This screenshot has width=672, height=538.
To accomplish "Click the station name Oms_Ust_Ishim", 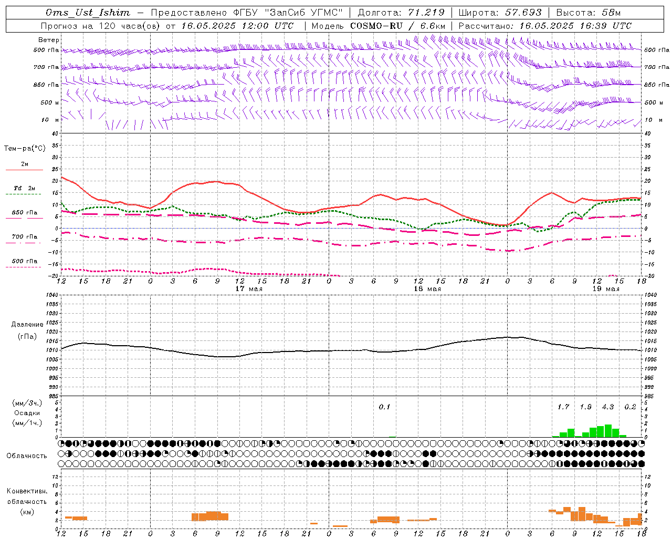I will [88, 13].
